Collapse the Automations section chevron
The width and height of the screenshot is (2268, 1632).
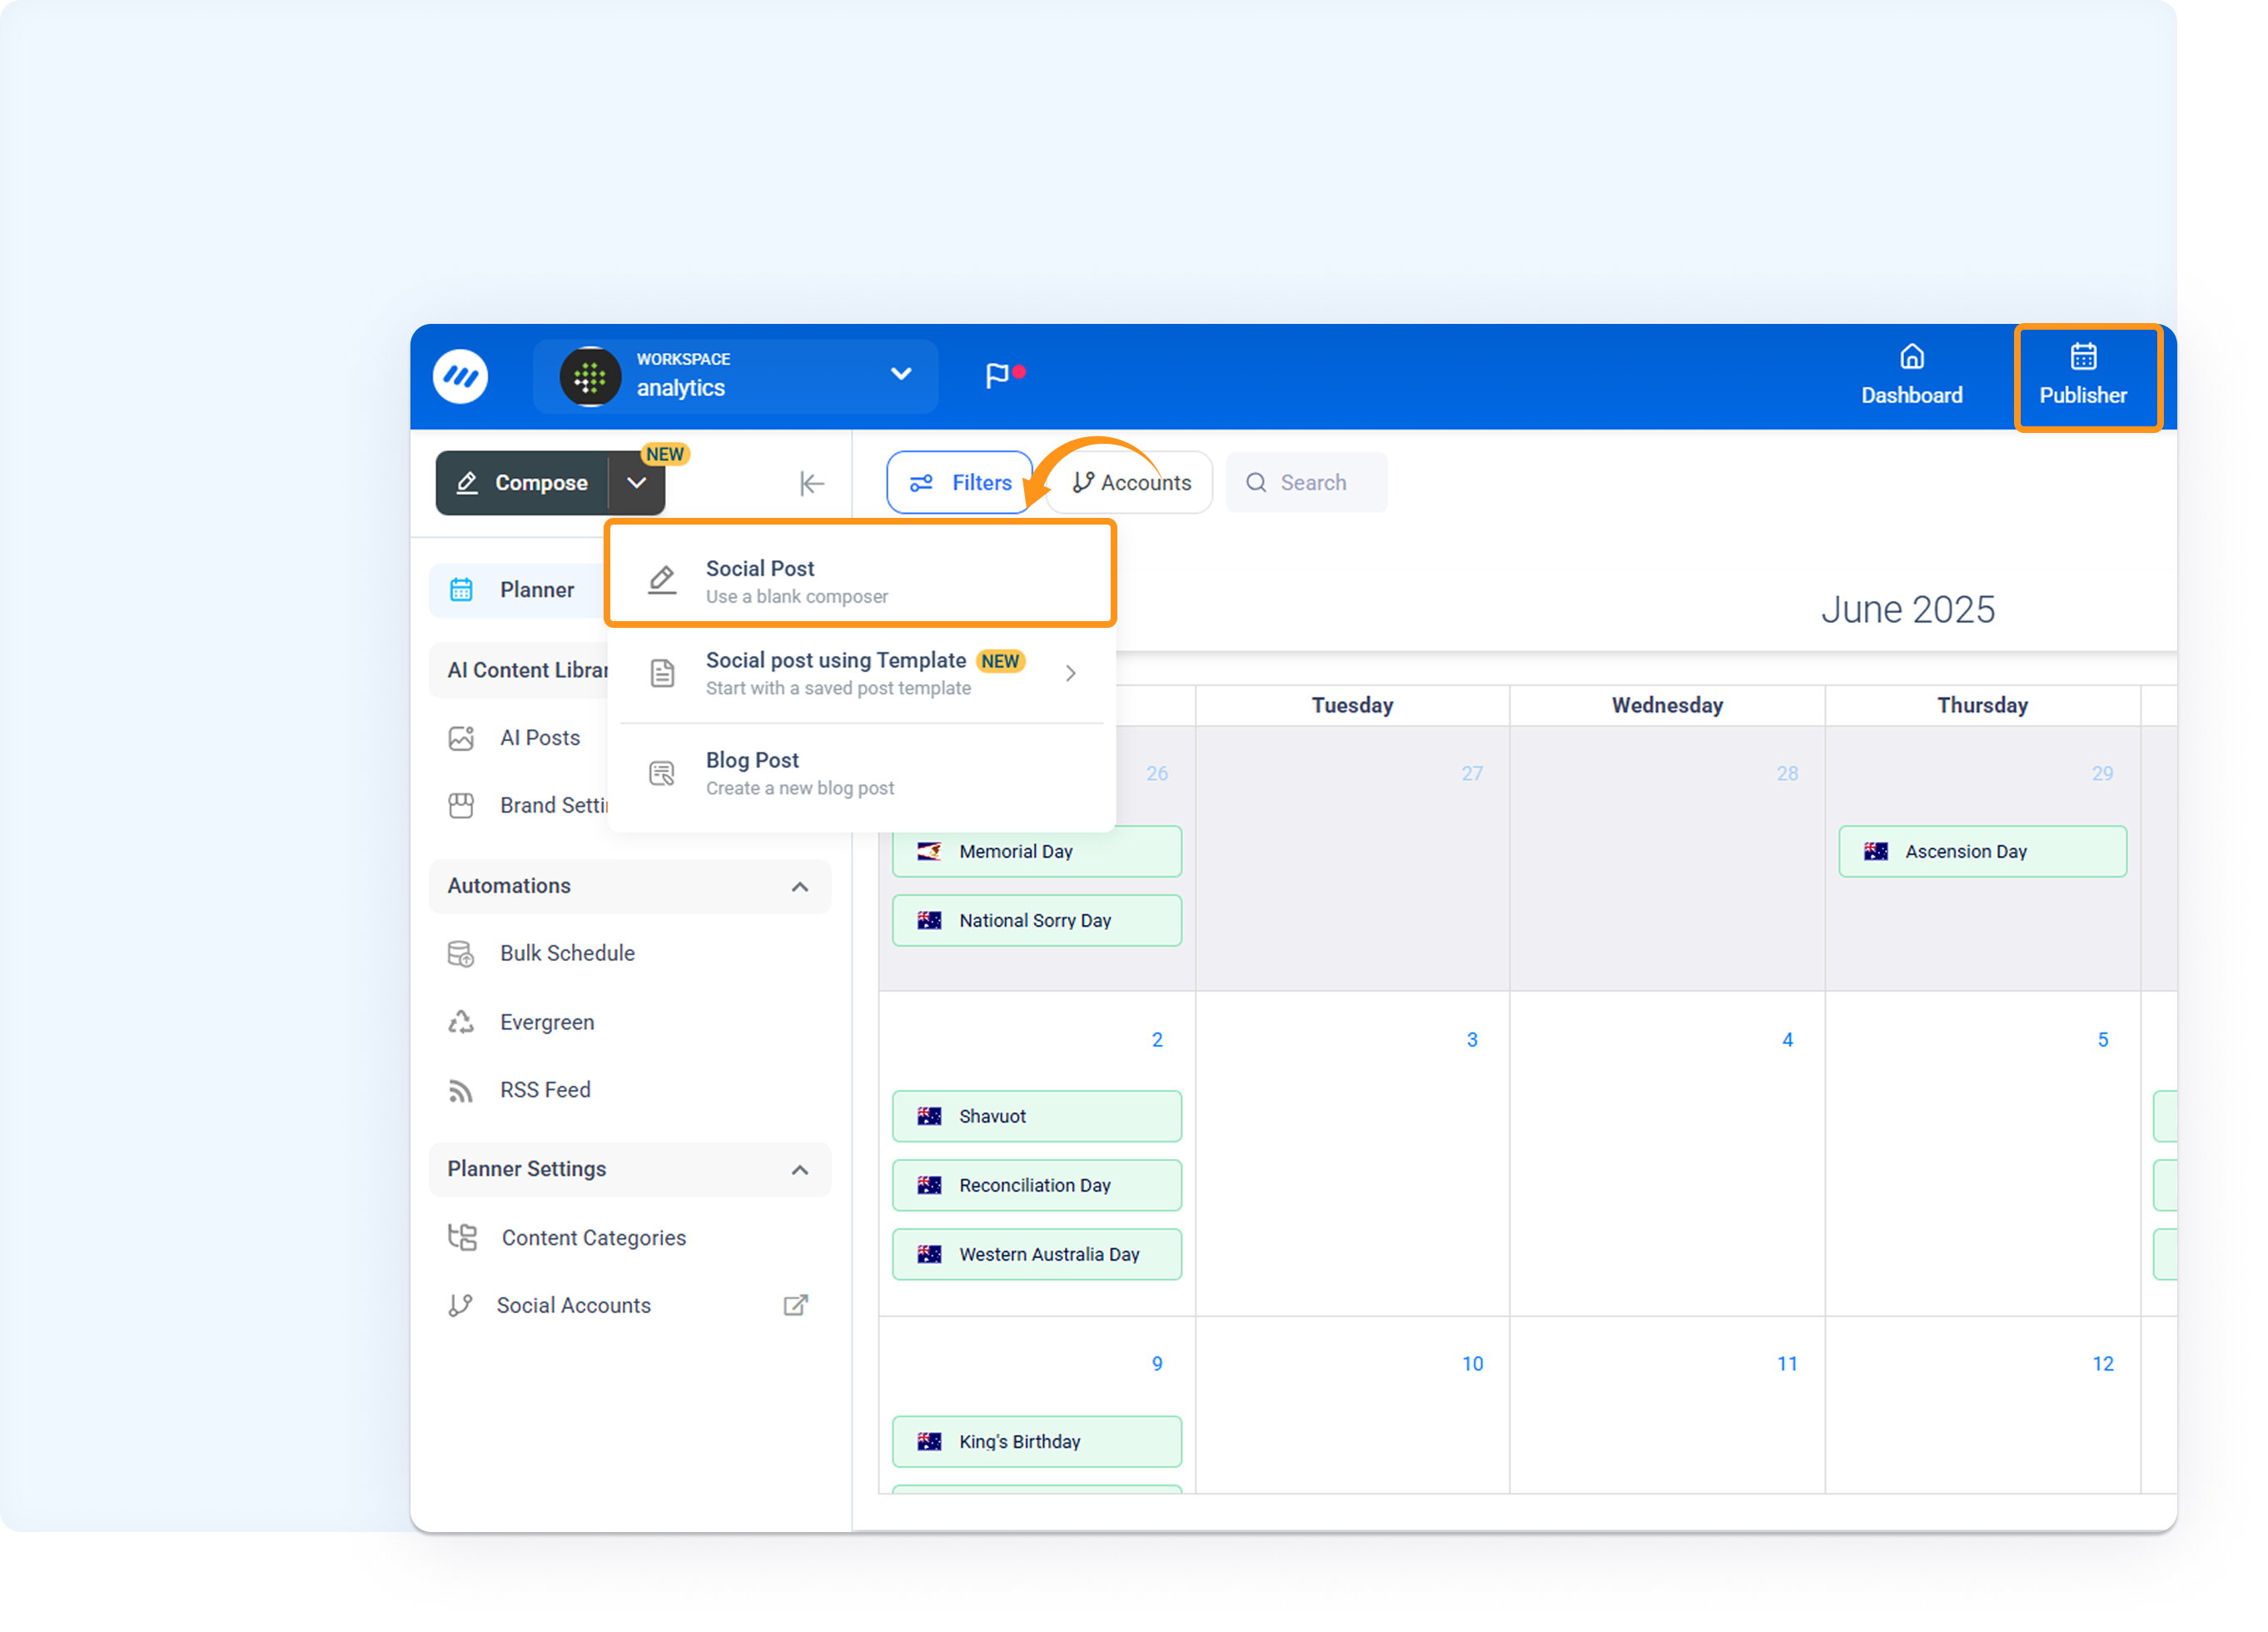point(799,887)
